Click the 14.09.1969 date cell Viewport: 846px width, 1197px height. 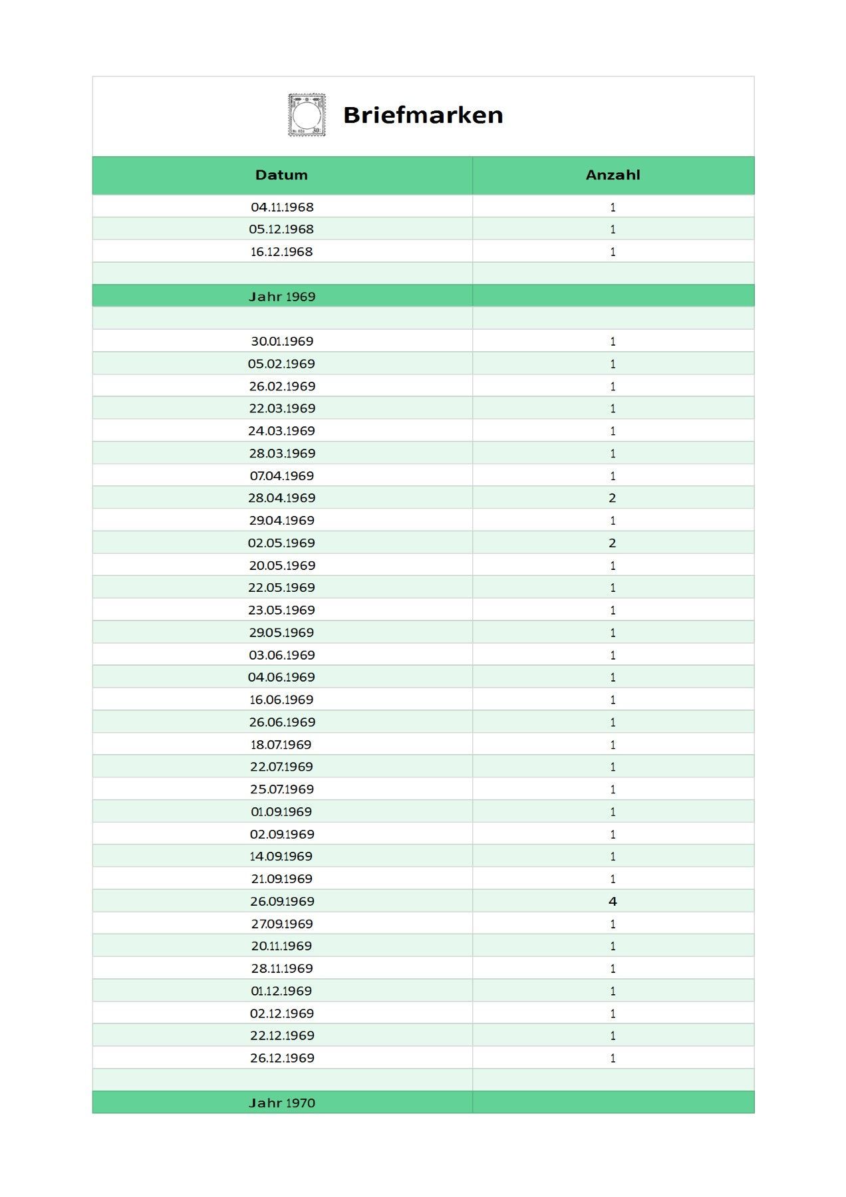coord(281,857)
